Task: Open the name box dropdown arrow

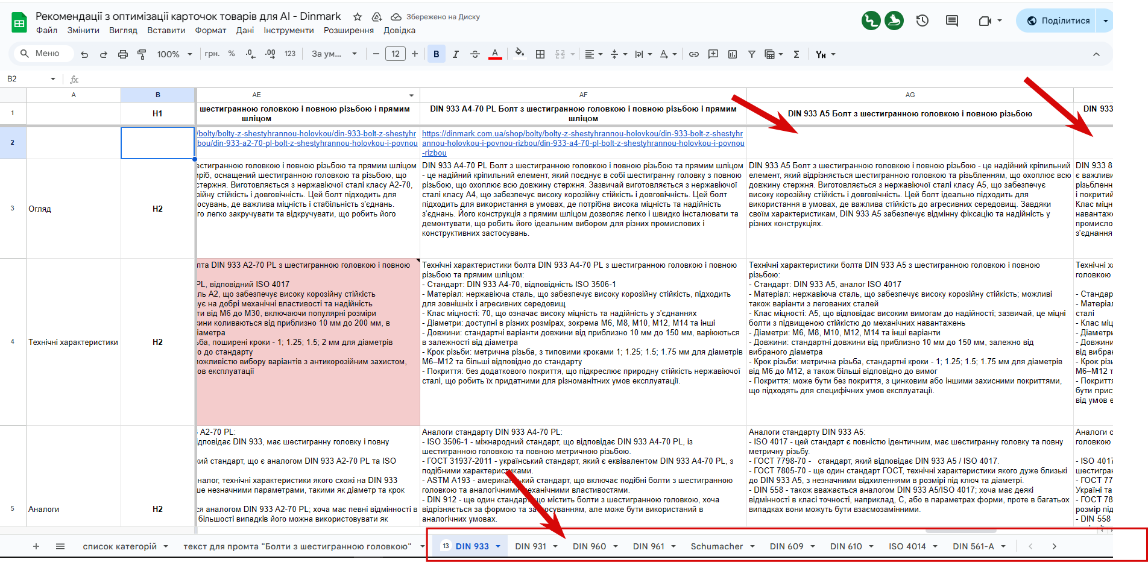Action: click(x=53, y=79)
